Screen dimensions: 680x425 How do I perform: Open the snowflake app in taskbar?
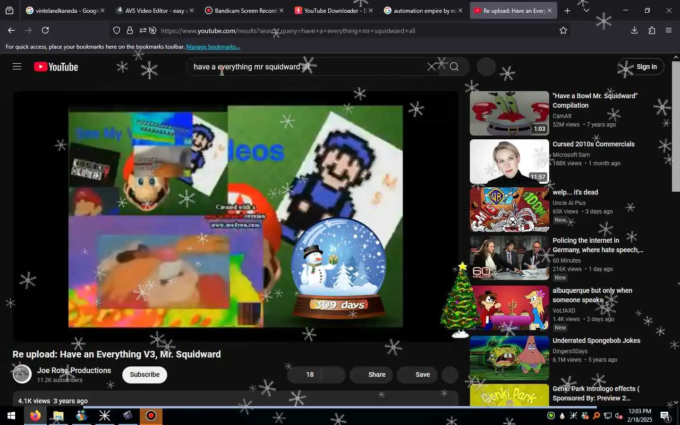pyautogui.click(x=105, y=416)
